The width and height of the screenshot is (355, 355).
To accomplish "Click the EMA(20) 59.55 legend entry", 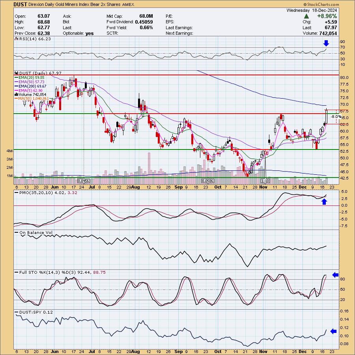I will (32, 77).
